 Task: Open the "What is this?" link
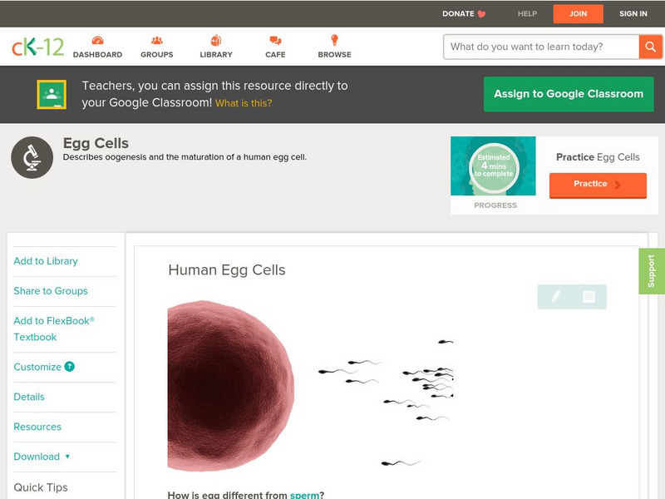244,104
